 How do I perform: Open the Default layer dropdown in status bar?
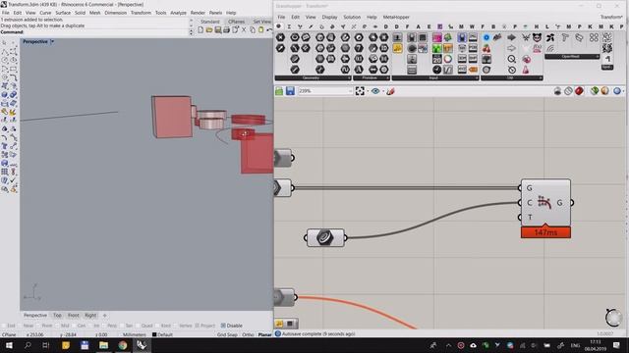coord(162,334)
